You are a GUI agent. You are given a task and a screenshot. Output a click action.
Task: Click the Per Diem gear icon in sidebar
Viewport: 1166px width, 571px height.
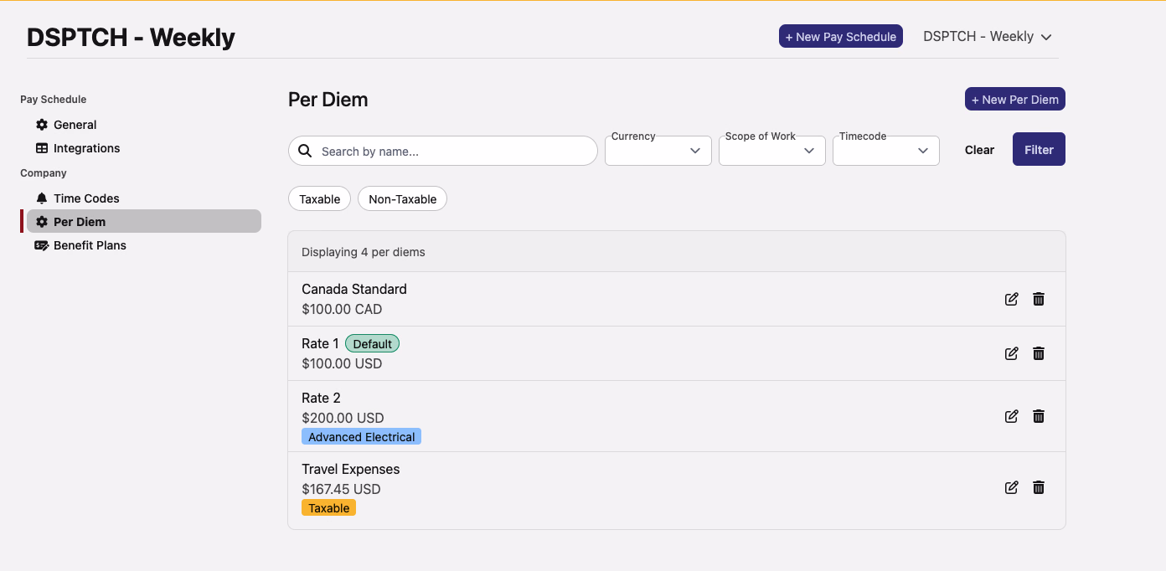pos(42,222)
